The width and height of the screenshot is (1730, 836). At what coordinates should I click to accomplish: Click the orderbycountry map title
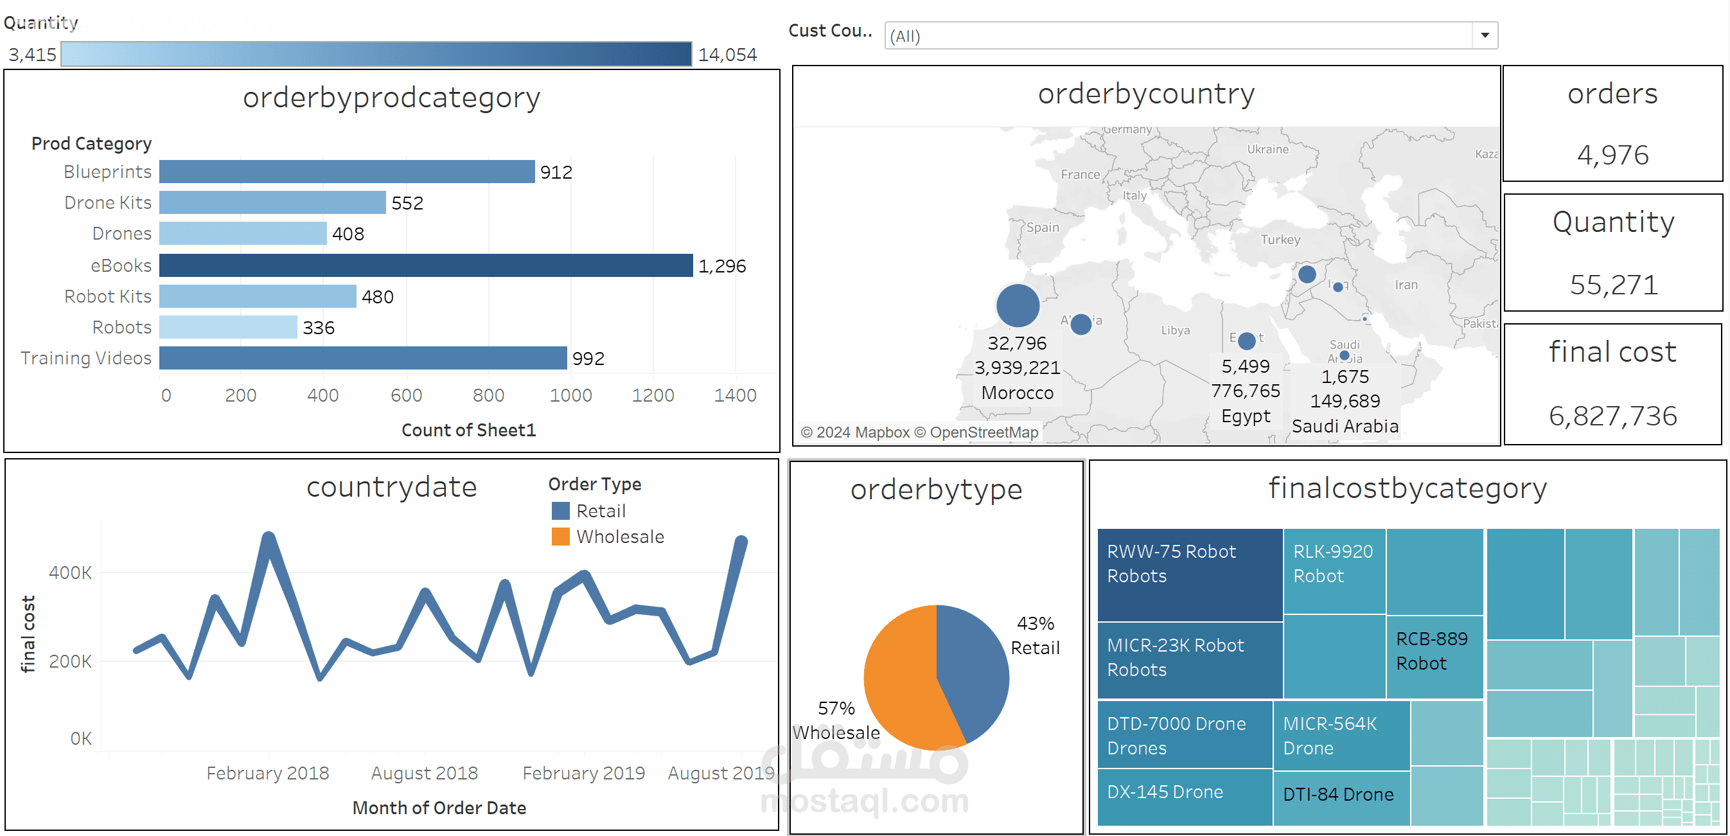1147,93
